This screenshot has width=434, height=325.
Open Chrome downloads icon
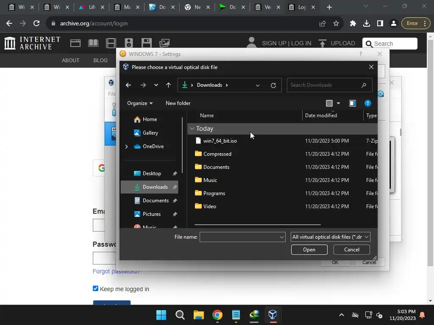pyautogui.click(x=367, y=24)
